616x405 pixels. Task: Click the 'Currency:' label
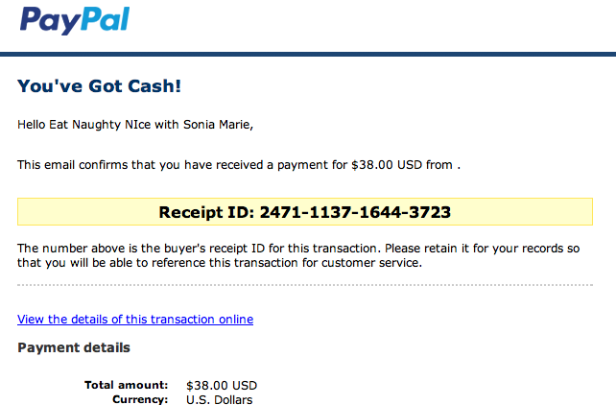pyautogui.click(x=140, y=399)
